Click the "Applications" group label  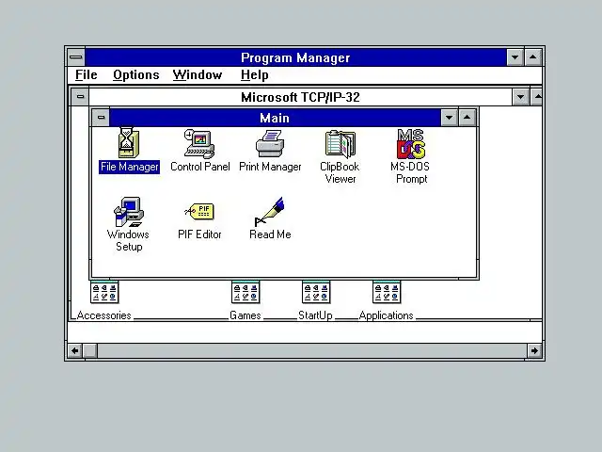[387, 315]
